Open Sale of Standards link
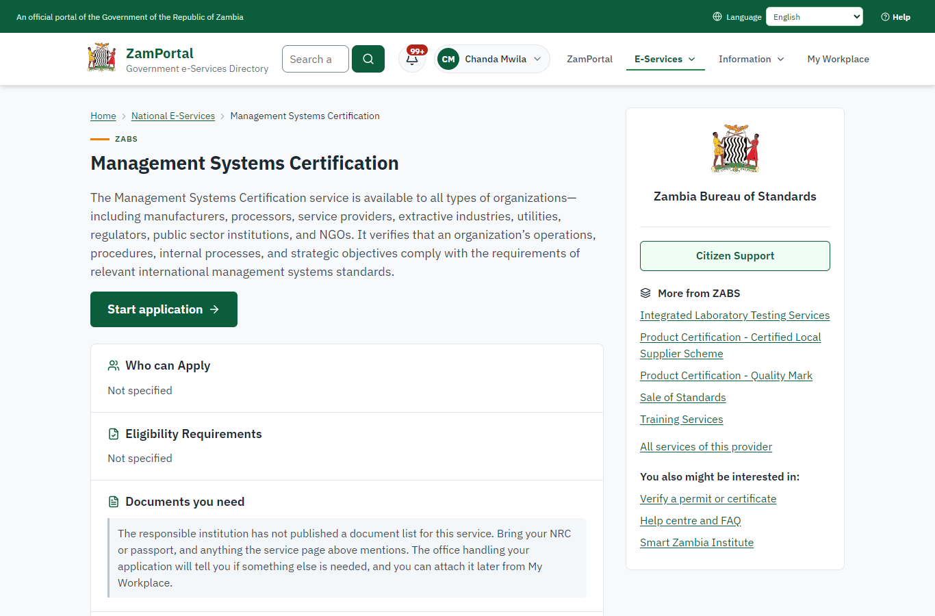The height and width of the screenshot is (616, 935). tap(683, 398)
